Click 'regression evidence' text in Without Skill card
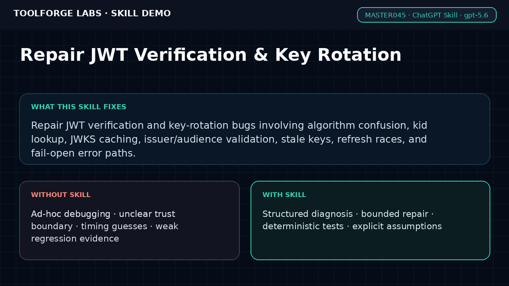This screenshot has width=509, height=286. pos(75,239)
